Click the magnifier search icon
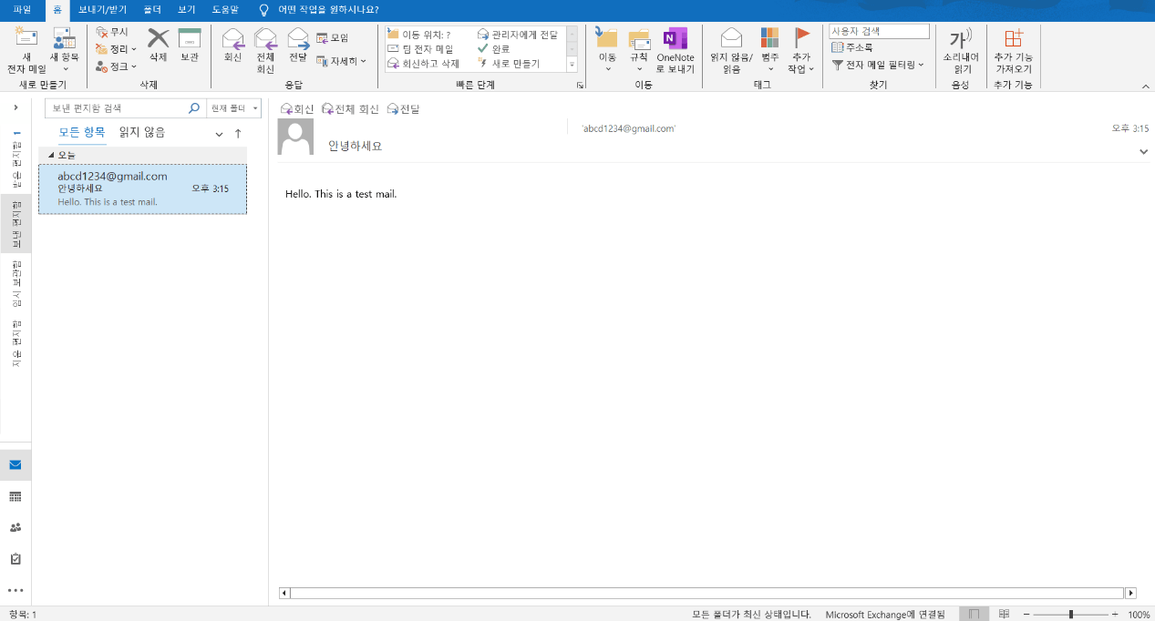 click(x=194, y=108)
